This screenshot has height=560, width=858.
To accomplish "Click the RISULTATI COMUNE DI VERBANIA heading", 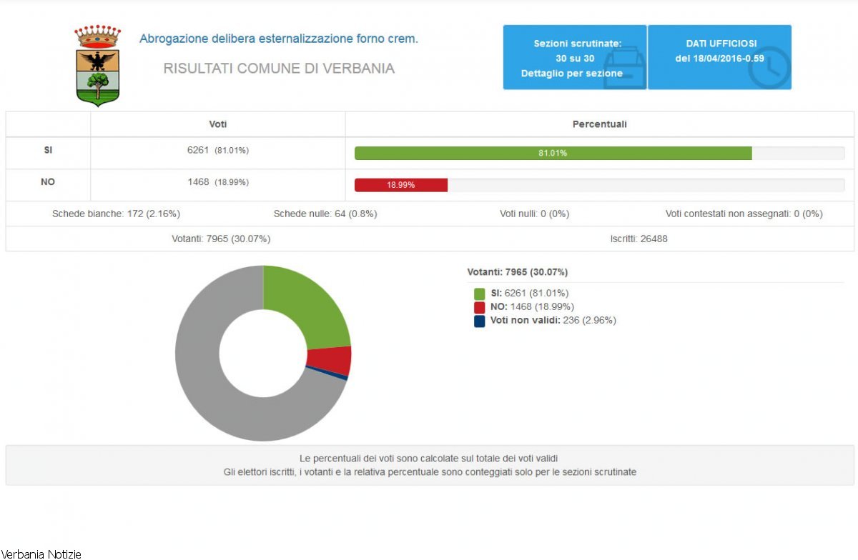I will tap(279, 69).
